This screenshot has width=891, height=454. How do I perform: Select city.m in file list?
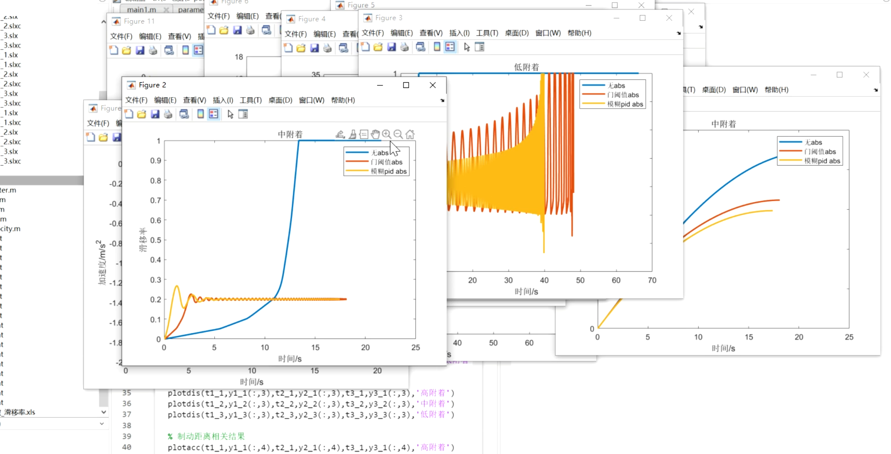pyautogui.click(x=10, y=229)
